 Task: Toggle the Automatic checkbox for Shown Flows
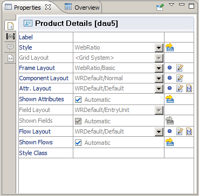[78, 143]
